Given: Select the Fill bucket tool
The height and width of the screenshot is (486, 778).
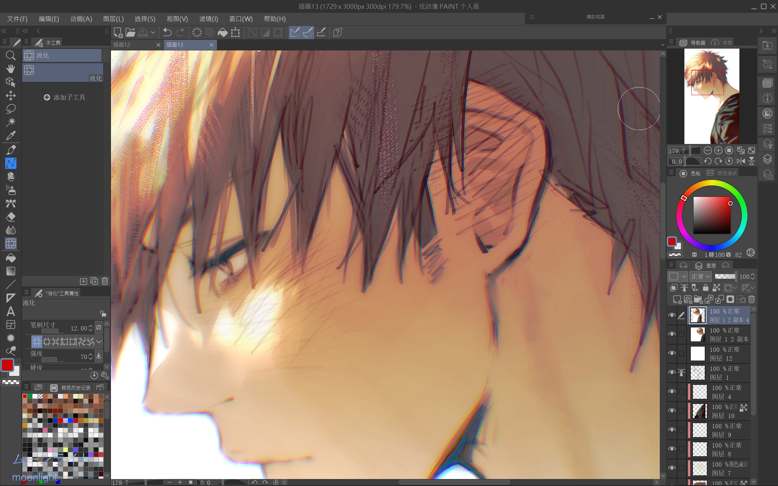Looking at the screenshot, I should tap(11, 258).
